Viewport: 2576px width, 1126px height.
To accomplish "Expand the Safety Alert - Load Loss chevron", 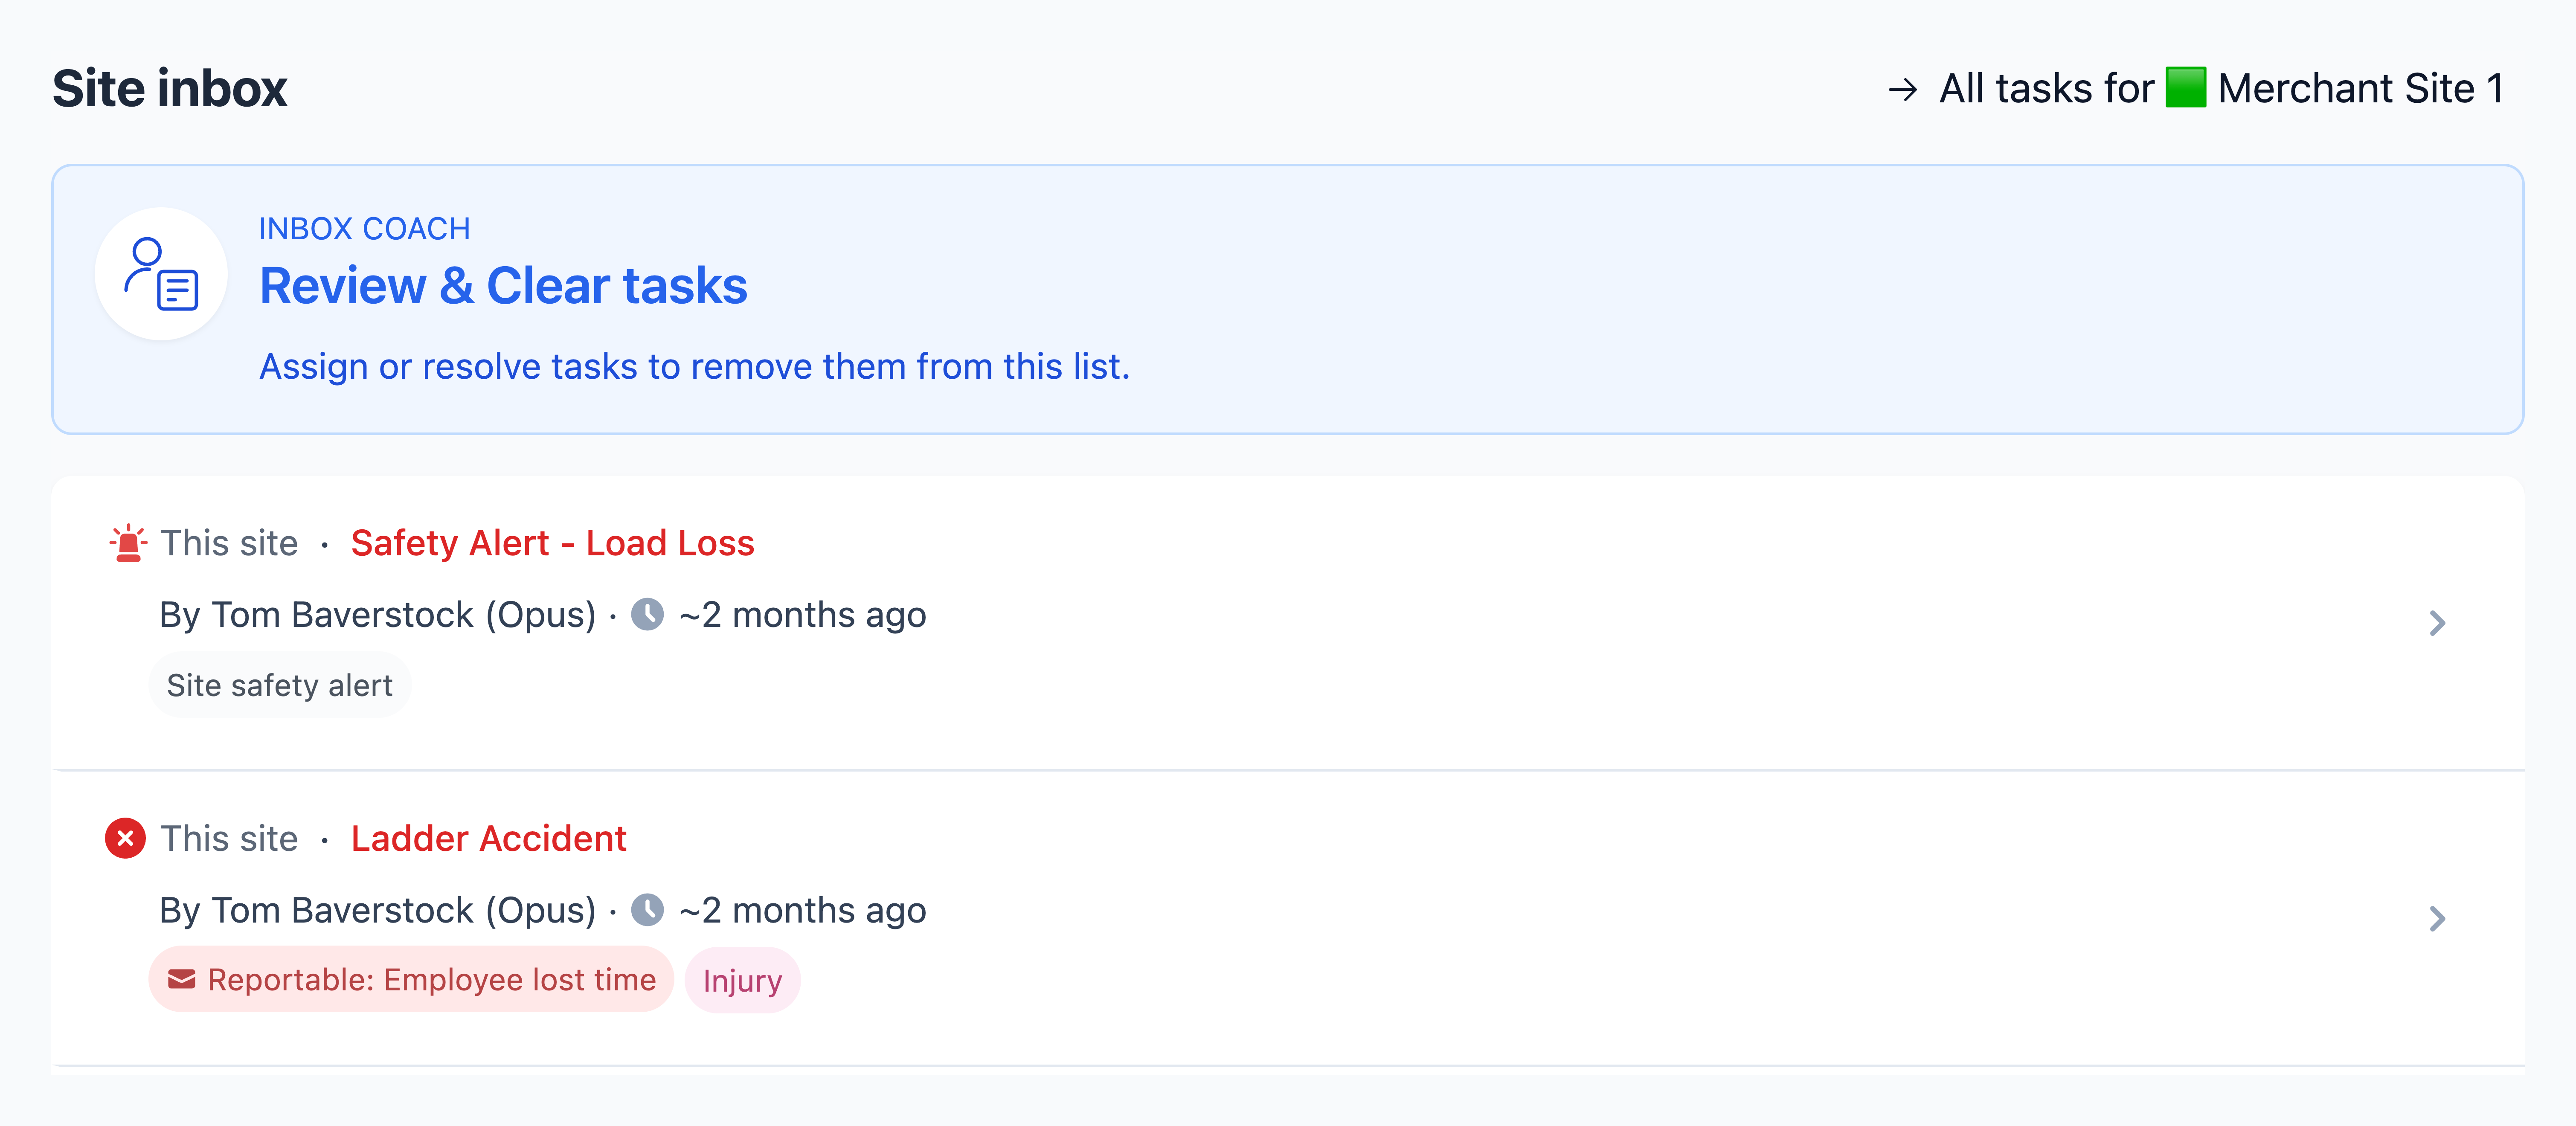I will pos(2437,623).
